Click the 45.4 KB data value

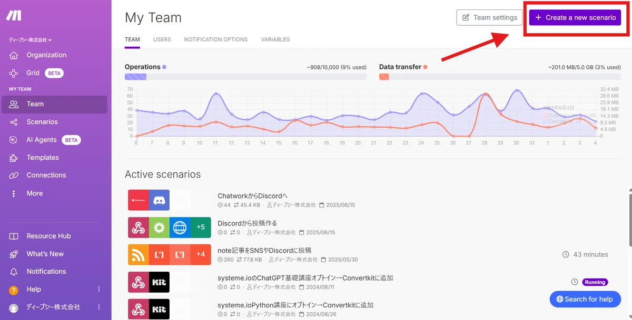[251, 205]
